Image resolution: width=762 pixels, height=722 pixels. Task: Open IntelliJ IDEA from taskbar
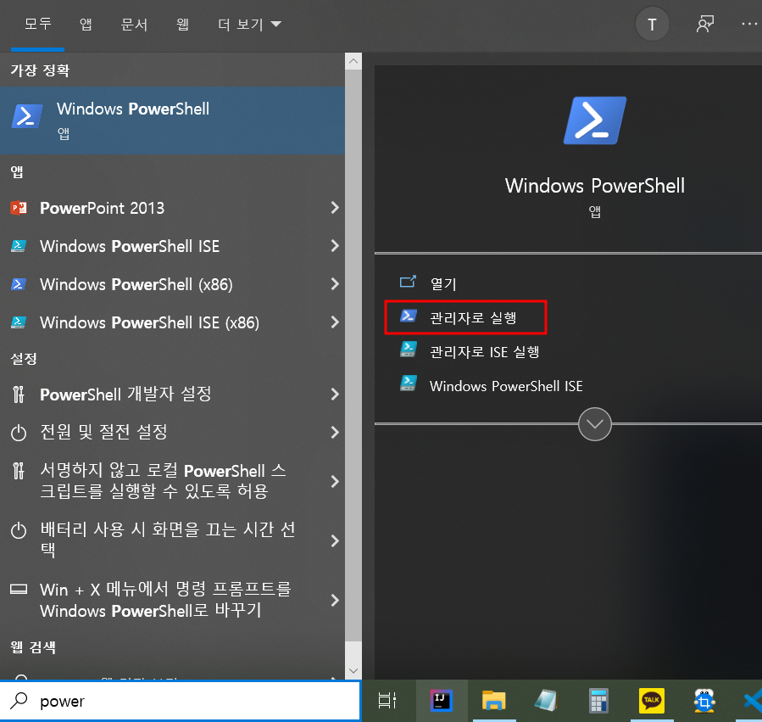coord(442,701)
